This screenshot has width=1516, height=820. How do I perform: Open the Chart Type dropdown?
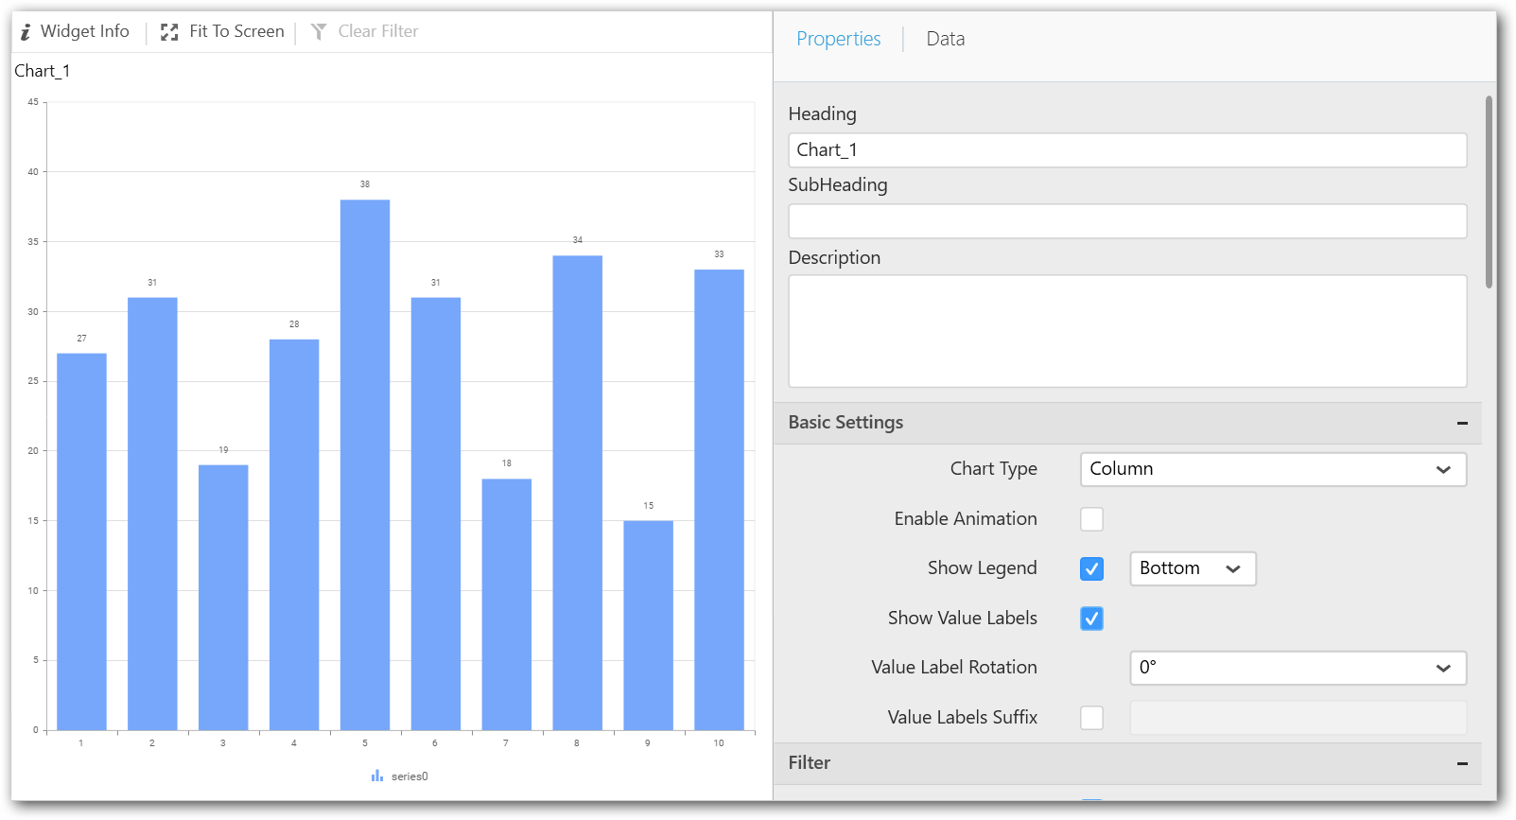click(1272, 469)
